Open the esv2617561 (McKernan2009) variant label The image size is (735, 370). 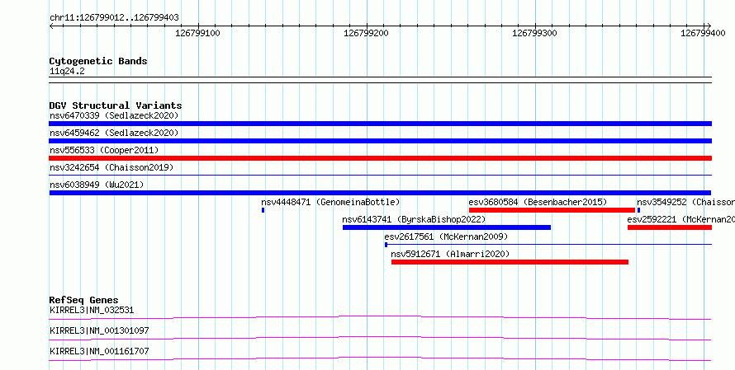coord(446,237)
